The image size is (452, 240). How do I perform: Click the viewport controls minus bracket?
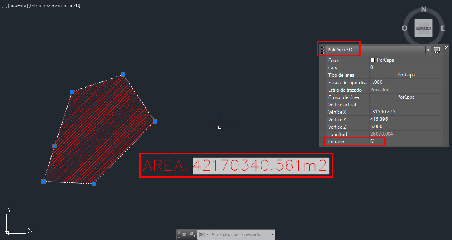click(x=3, y=5)
